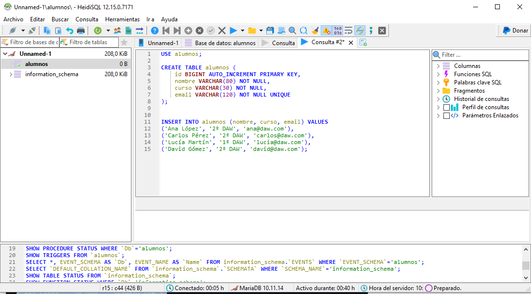
Task: Click the clear editor broom icon
Action: 315,31
